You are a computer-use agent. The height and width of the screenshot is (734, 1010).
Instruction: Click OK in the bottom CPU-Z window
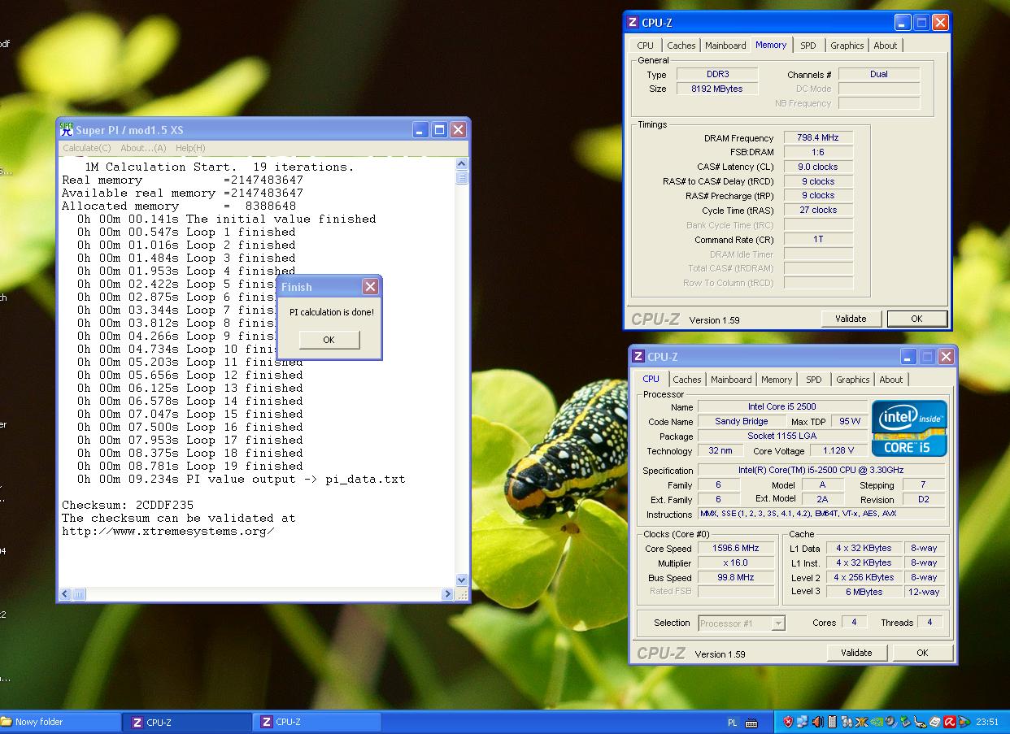[x=922, y=653]
